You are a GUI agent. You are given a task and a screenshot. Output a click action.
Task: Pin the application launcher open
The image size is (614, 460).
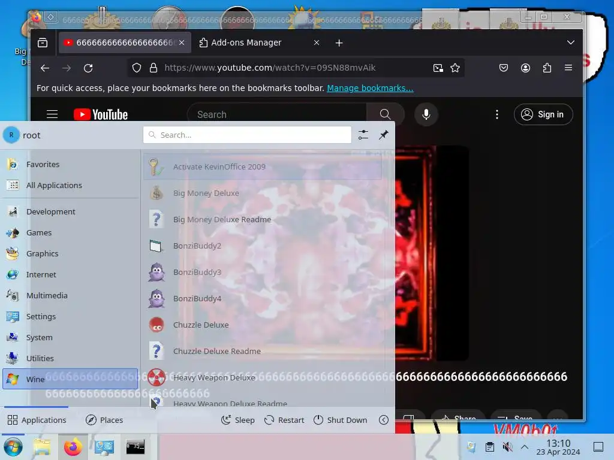[383, 135]
